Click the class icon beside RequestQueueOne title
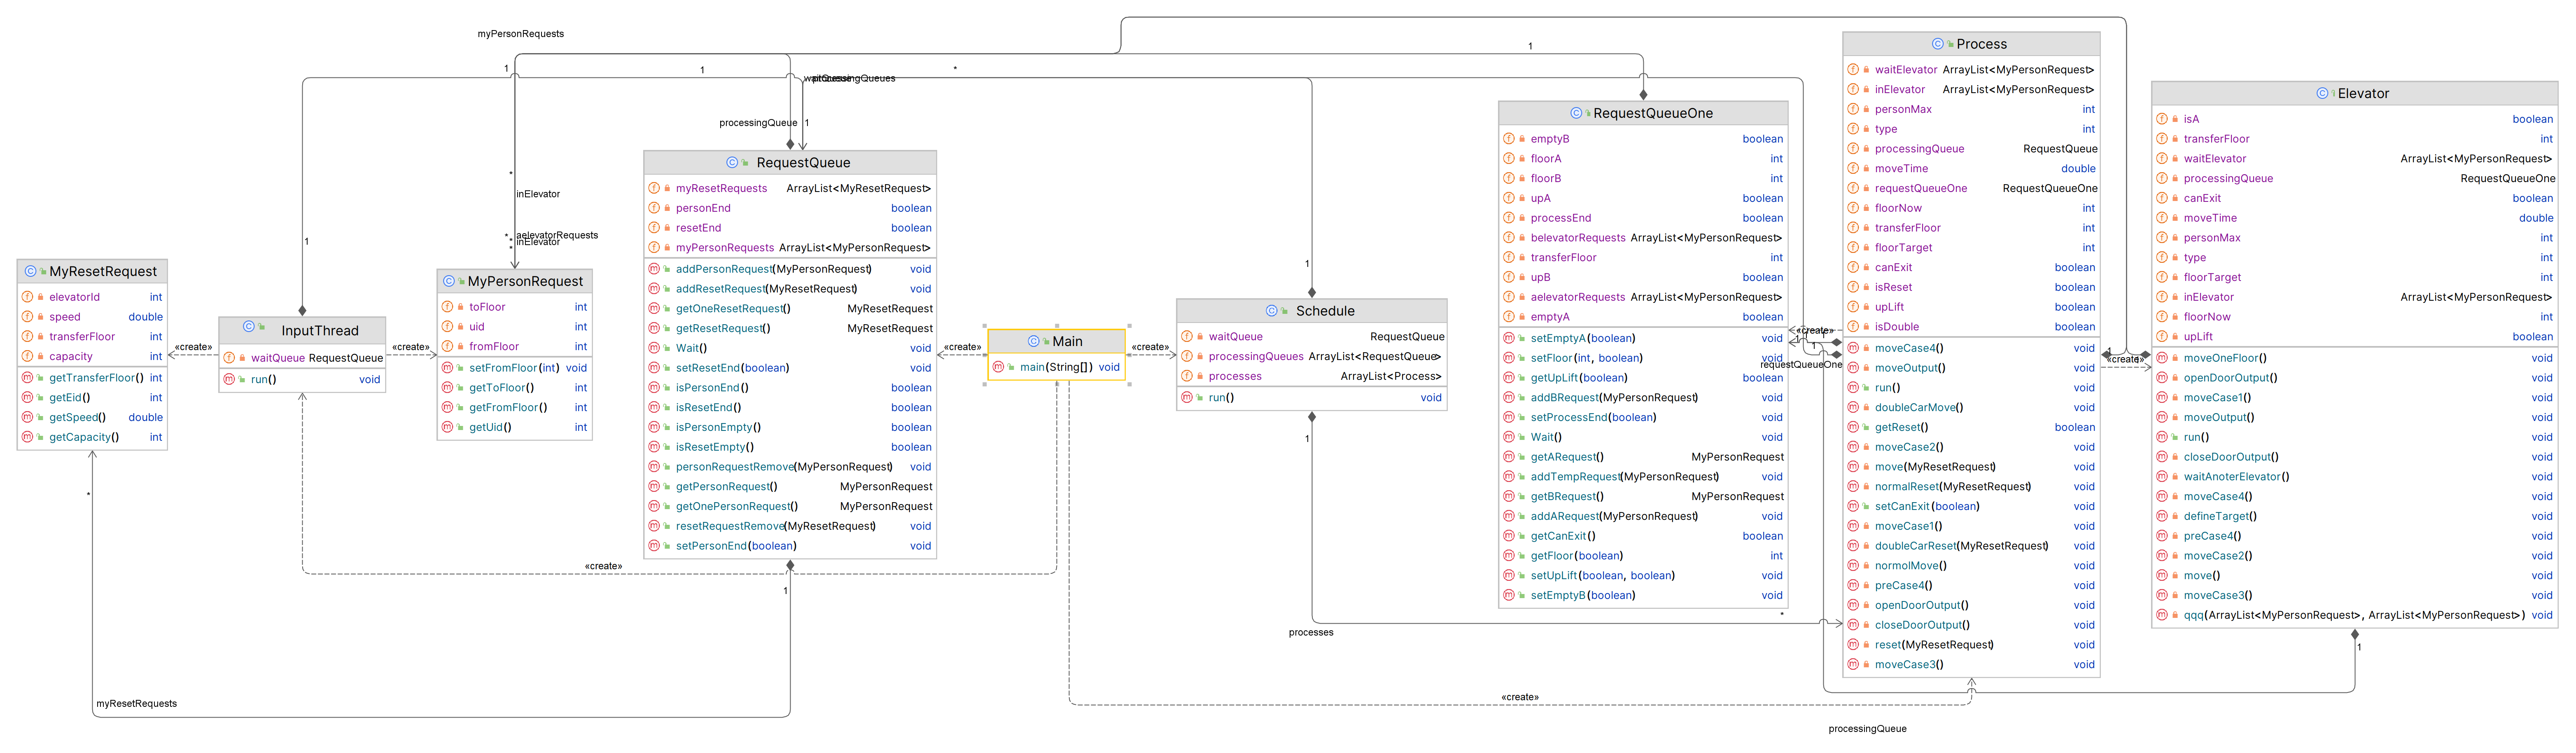 [1576, 113]
